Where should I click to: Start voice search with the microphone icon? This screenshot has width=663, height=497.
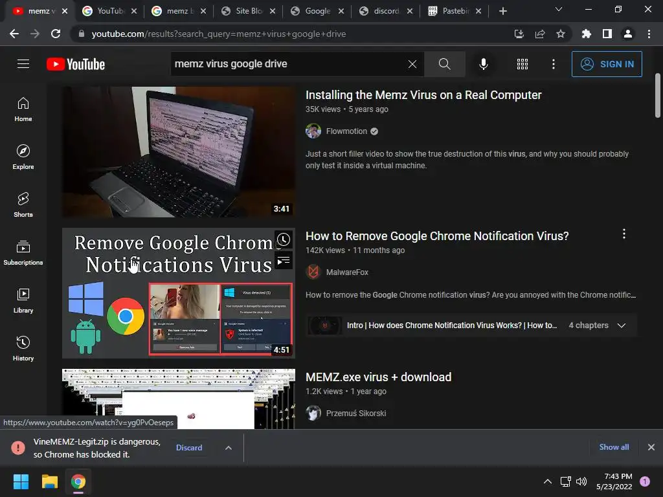483,64
